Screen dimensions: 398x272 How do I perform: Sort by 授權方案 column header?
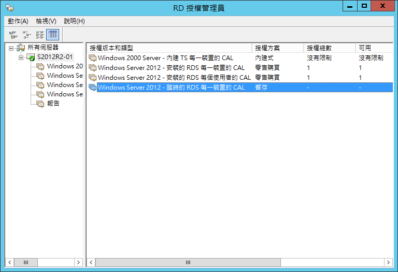pos(278,48)
